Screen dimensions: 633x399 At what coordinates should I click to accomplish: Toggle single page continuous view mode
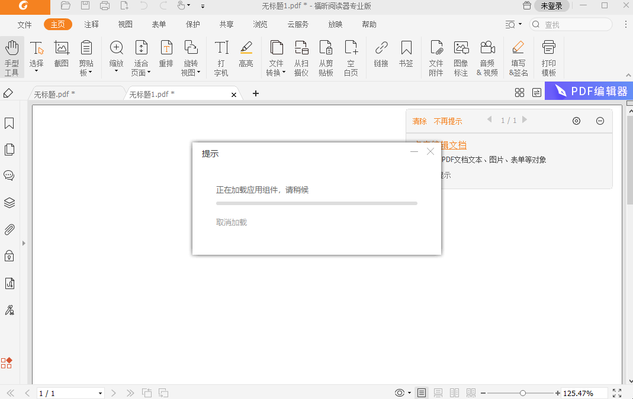(x=438, y=393)
